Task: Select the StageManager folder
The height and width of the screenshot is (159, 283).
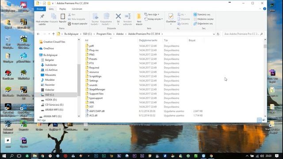Action: pyautogui.click(x=96, y=89)
